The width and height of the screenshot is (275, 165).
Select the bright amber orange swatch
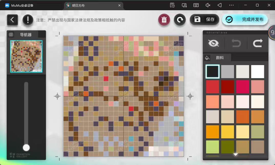212,132
